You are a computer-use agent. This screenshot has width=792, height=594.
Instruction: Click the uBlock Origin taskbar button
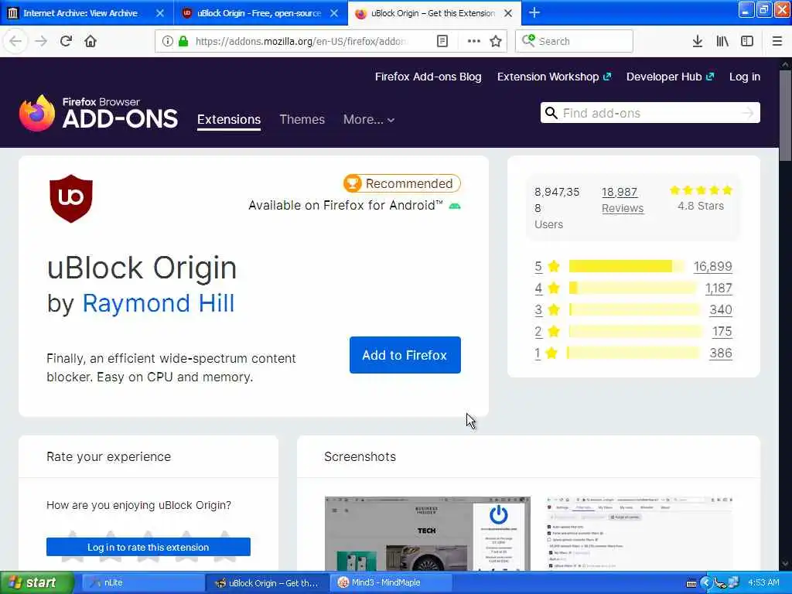pos(268,582)
